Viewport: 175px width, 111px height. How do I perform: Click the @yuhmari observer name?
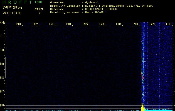(92, 2)
